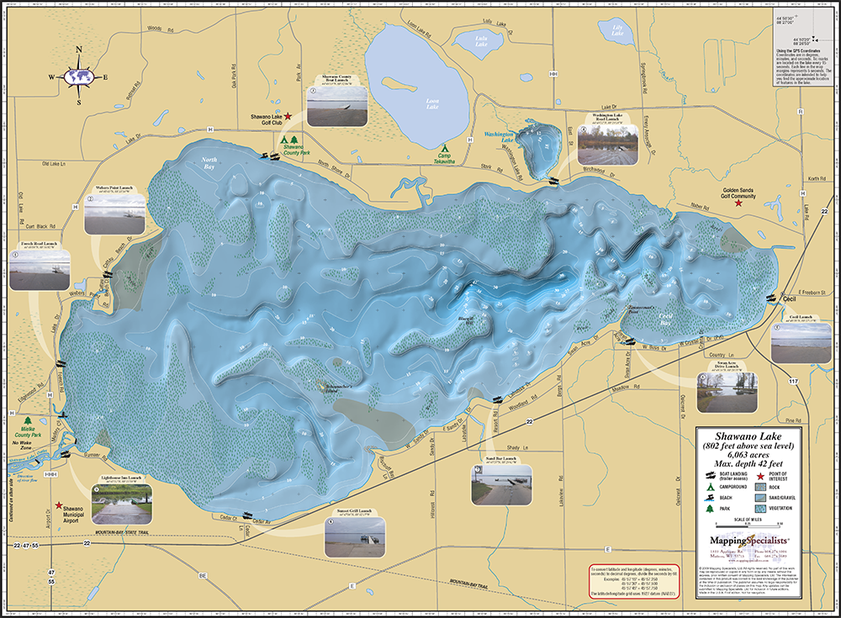The width and height of the screenshot is (841, 618).
Task: Click the 'Cecil Bay' label
Action: (665, 320)
